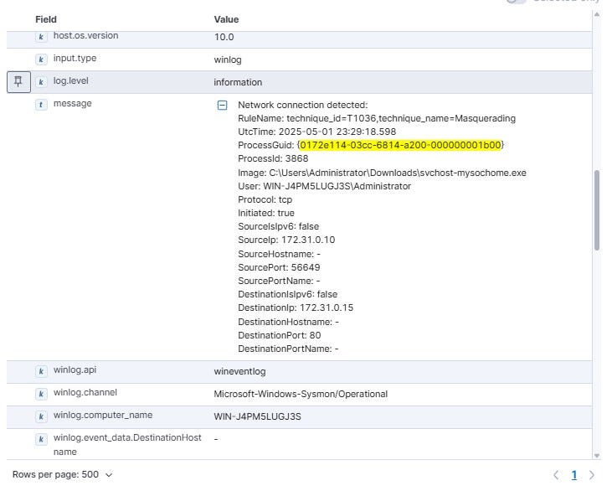Click the vertical scrollbar thumb
The height and width of the screenshot is (496, 612).
[x=597, y=210]
